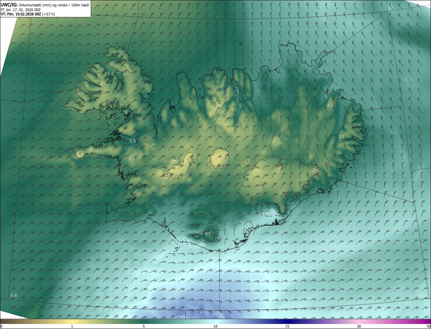The height and width of the screenshot is (329, 431).
Task: Click the 7.2 value label on the map
Action: tap(407, 80)
